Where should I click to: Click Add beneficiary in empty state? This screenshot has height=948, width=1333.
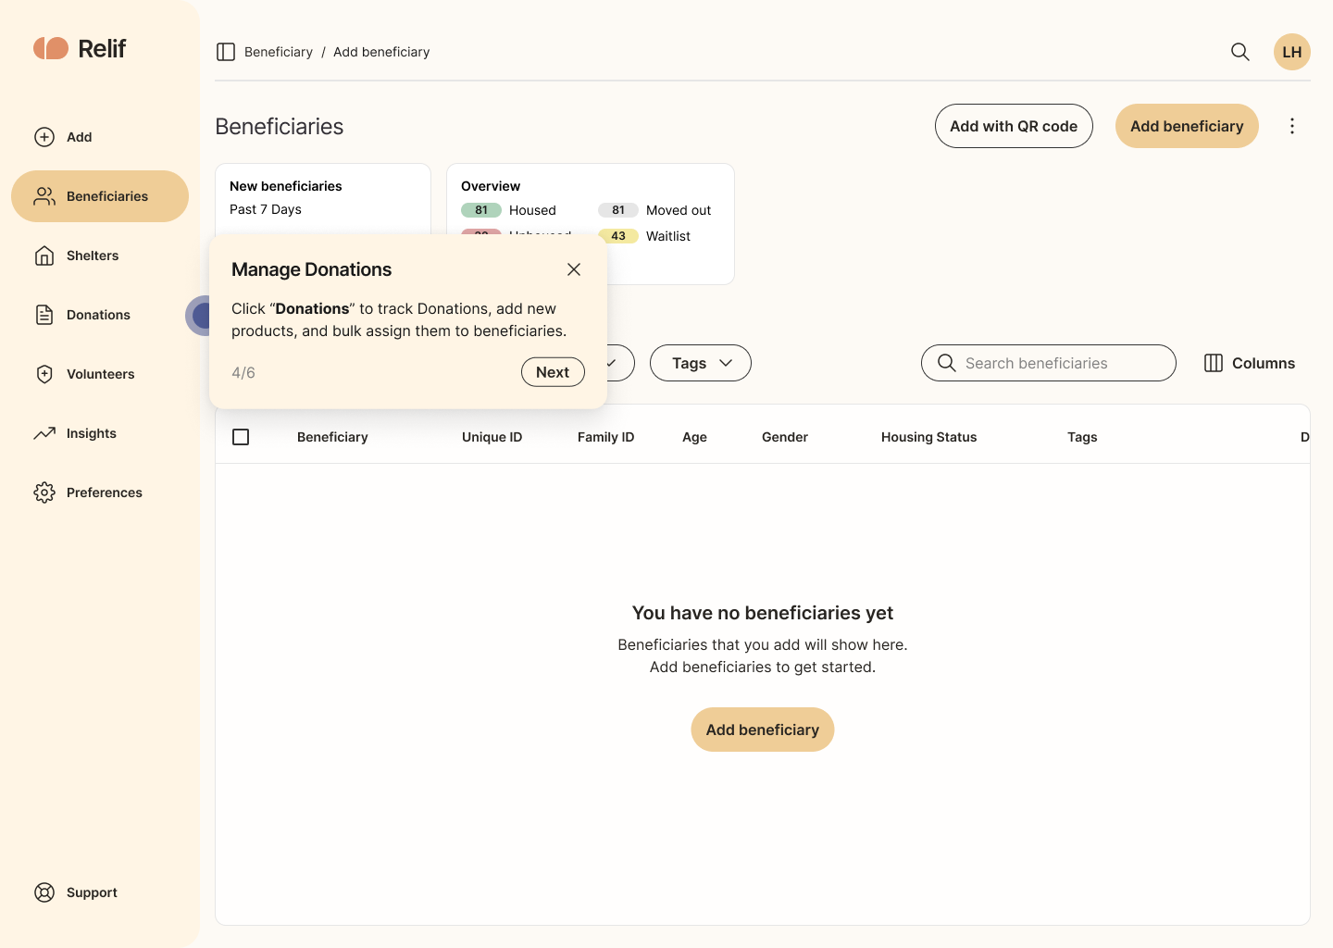pos(763,730)
